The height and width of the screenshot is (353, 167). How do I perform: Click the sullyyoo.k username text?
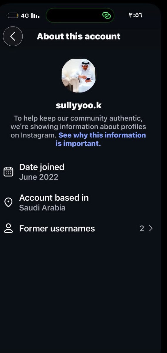click(79, 105)
